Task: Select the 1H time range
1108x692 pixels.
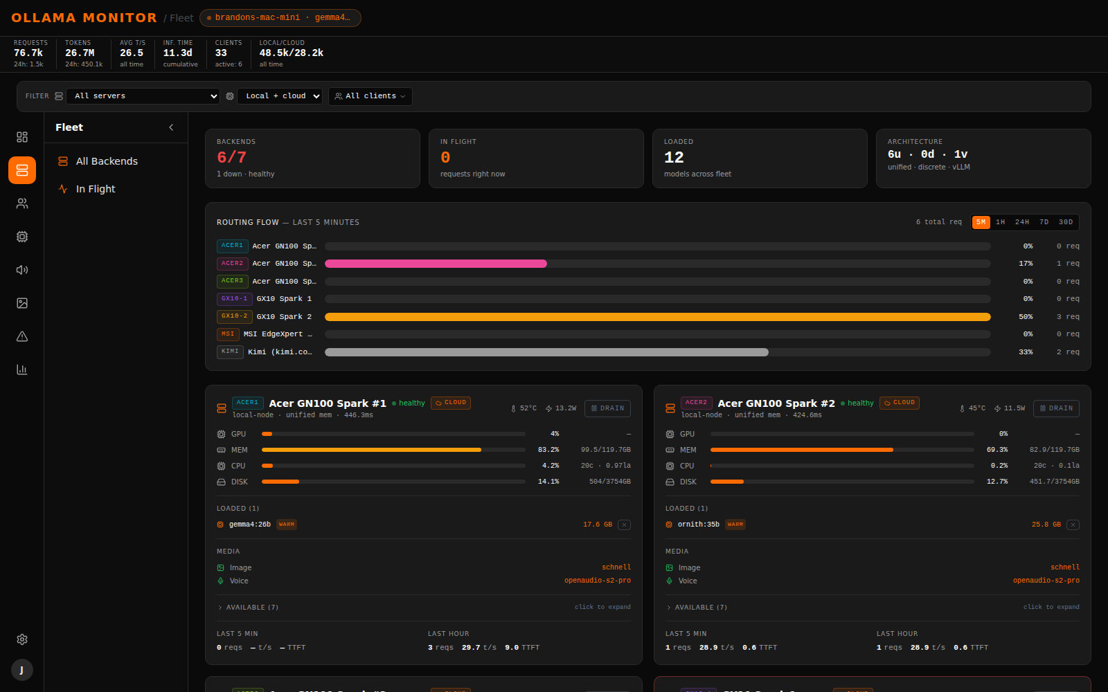Action: tap(1001, 222)
